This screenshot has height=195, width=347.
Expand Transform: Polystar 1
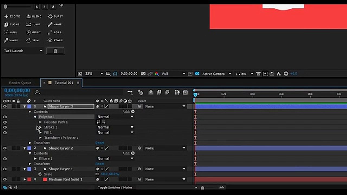[x=40, y=138]
